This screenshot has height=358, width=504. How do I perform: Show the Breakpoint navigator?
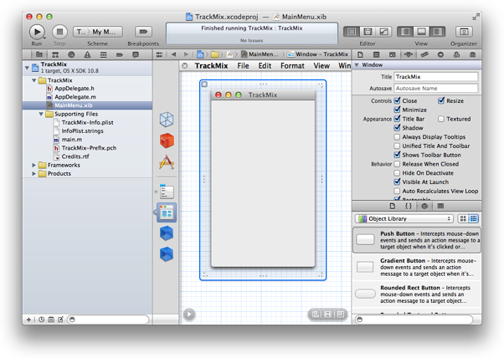pos(120,54)
